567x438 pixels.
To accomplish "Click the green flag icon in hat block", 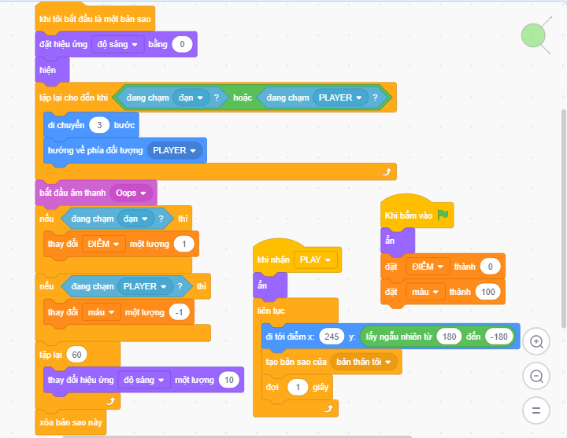I will pos(443,215).
